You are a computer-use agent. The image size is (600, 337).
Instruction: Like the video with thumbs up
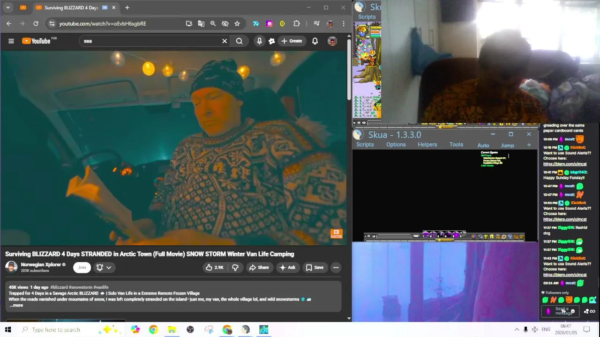tap(214, 267)
